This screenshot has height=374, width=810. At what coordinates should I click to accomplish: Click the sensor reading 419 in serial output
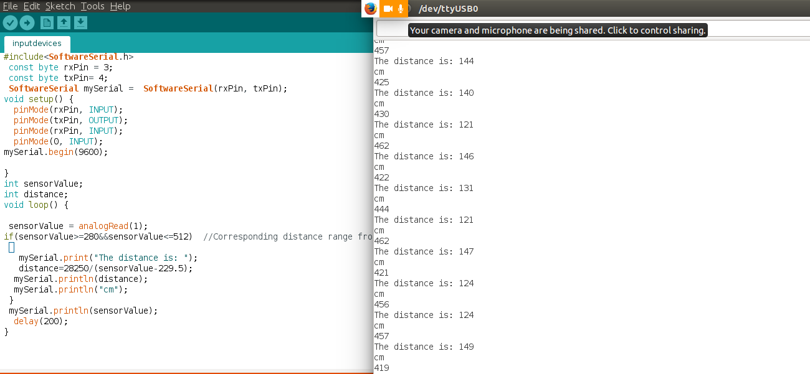(x=381, y=368)
